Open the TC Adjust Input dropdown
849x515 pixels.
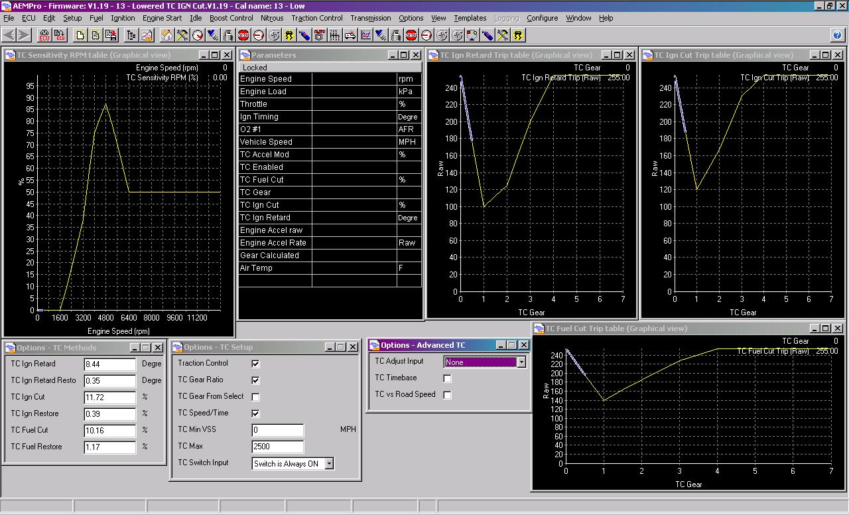(521, 362)
